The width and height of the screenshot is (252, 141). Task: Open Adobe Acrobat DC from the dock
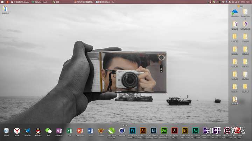(x=175, y=131)
